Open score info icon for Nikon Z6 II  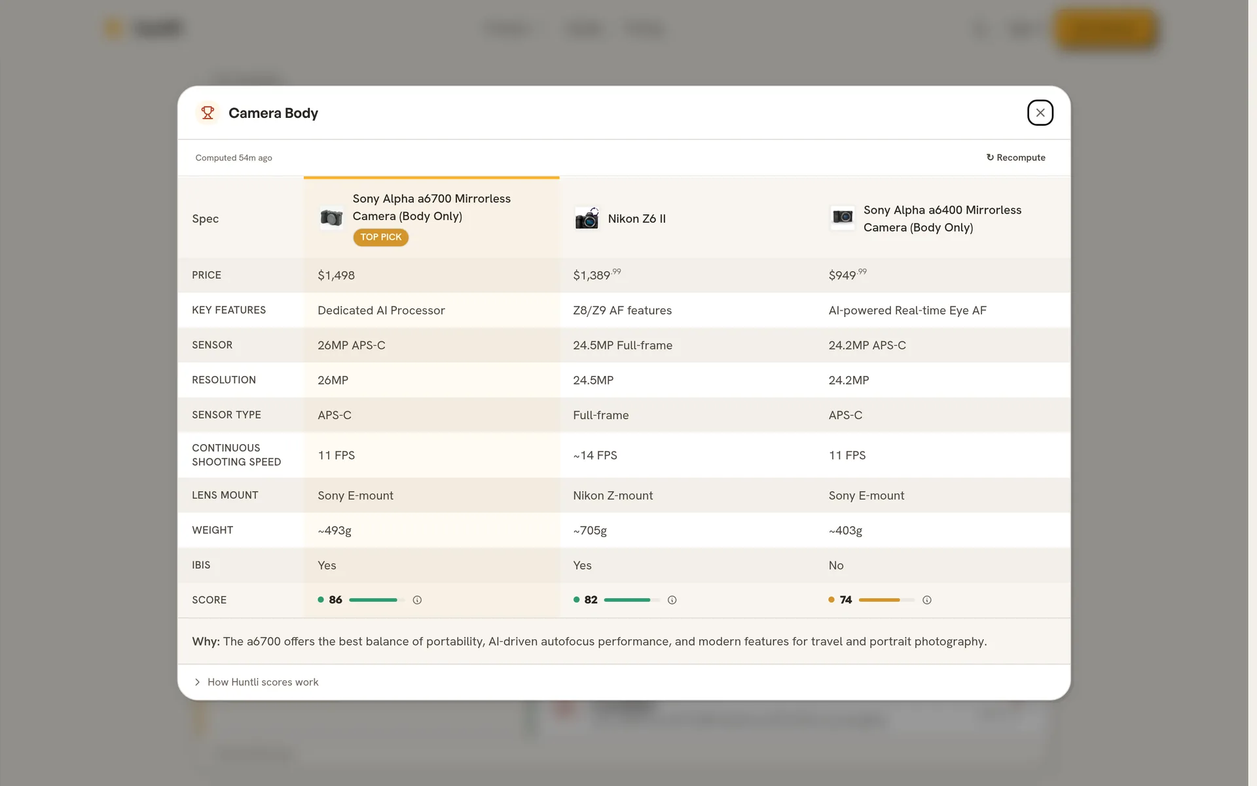672,600
